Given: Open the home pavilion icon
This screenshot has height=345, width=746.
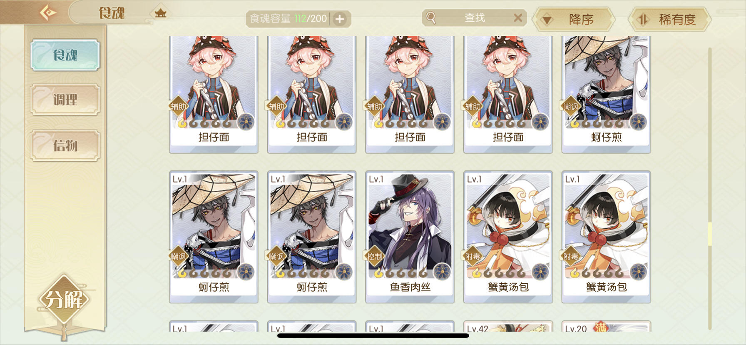Looking at the screenshot, I should pos(160,13).
